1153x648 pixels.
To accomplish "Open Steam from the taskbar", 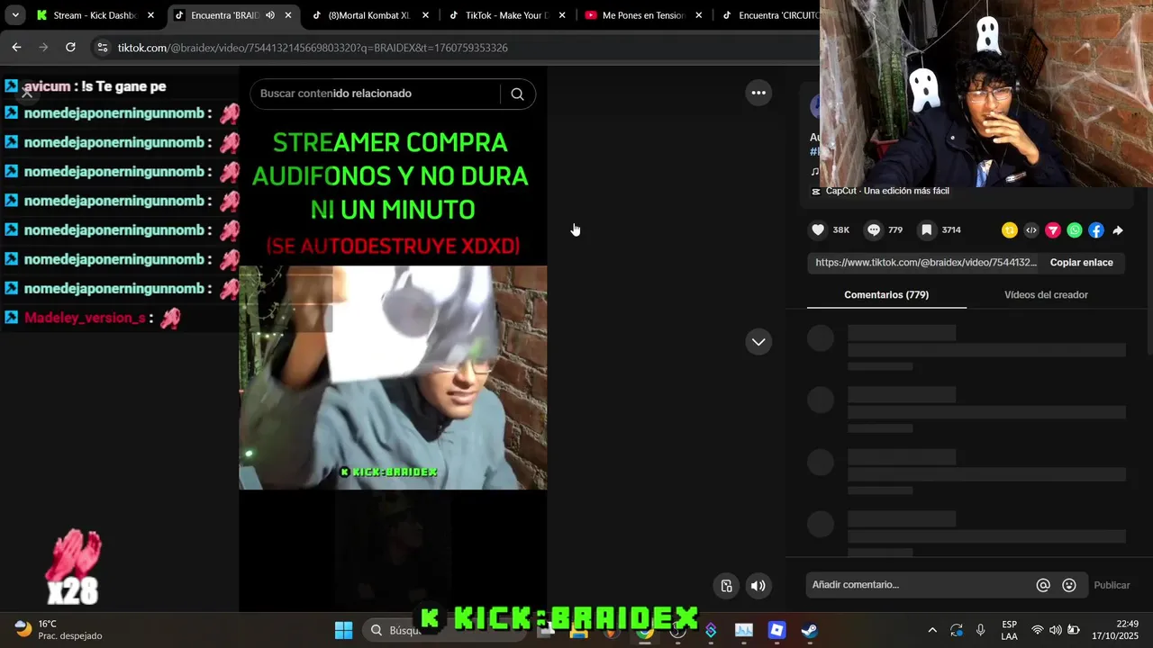I will pos(810,631).
